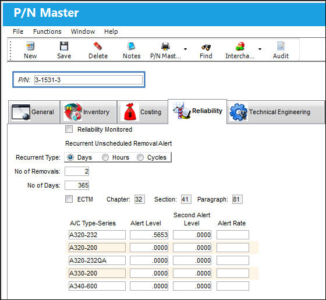This screenshot has height=300, width=326.
Task: Click the A320-200 type-series cell
Action: click(x=97, y=248)
